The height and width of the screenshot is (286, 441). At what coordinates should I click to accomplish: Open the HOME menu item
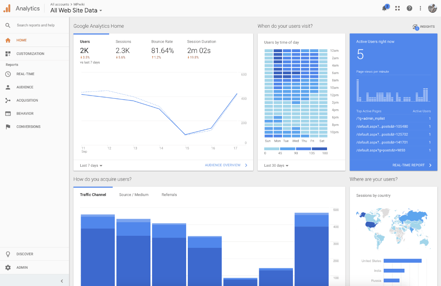(x=35, y=40)
